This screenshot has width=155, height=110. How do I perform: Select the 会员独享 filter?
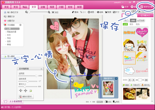pyautogui.click(x=141, y=20)
